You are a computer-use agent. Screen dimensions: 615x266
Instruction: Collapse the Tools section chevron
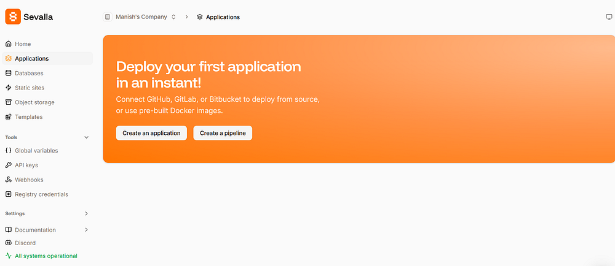coord(86,137)
